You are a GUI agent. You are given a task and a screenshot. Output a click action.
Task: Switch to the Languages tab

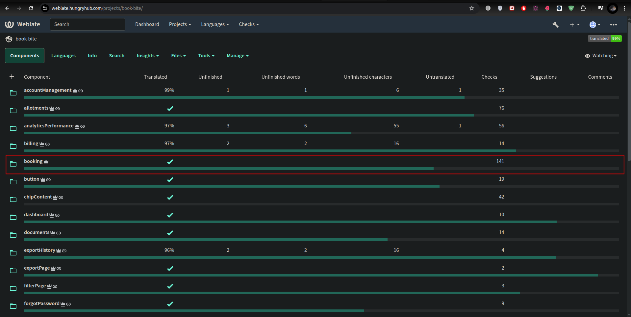click(63, 56)
